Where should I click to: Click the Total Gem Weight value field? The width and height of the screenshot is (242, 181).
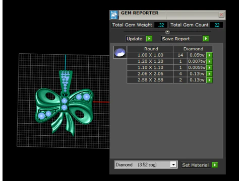click(x=161, y=25)
